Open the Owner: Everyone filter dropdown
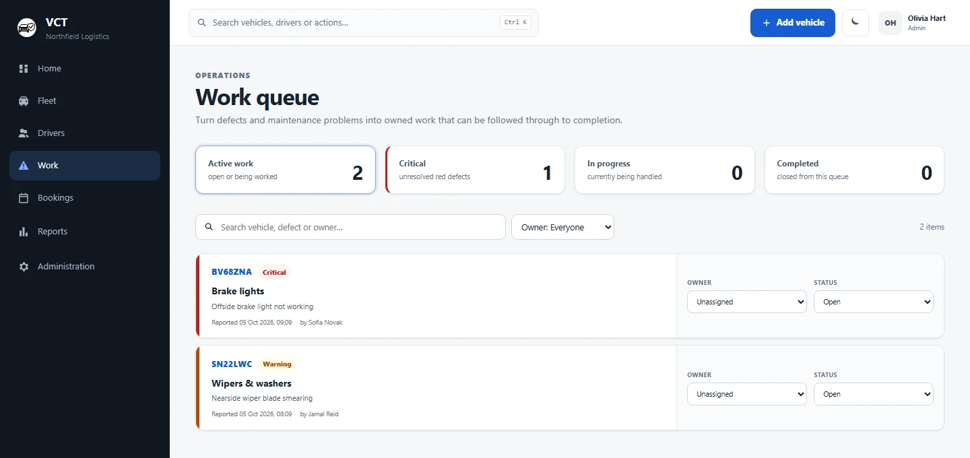Screen dimensions: 970x458 click(562, 227)
